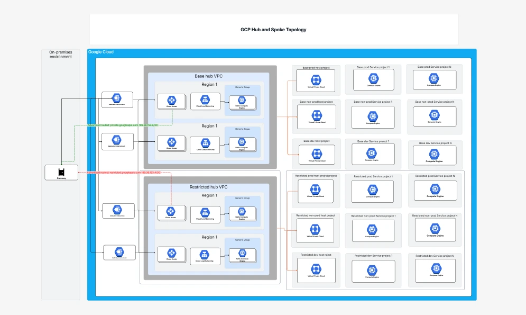This screenshot has width=526, height=315.
Task: Click the Virtual Private Cloud icon in Base non-prod host project
Action: [x=317, y=115]
